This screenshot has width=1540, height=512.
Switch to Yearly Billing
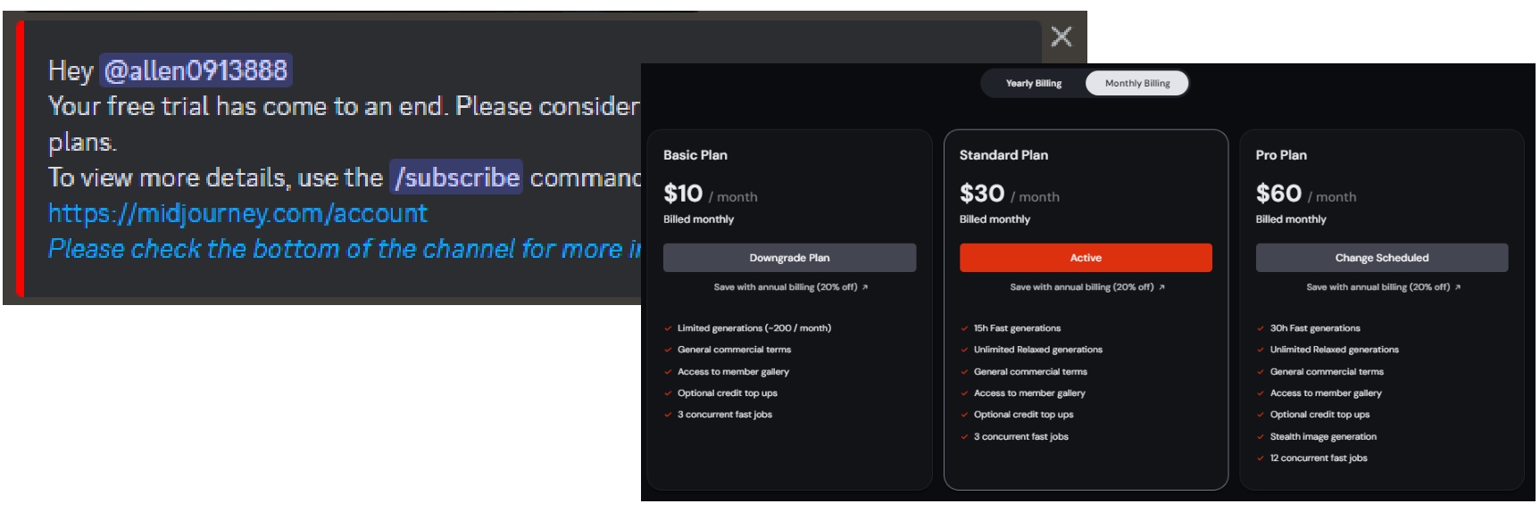click(x=1034, y=84)
